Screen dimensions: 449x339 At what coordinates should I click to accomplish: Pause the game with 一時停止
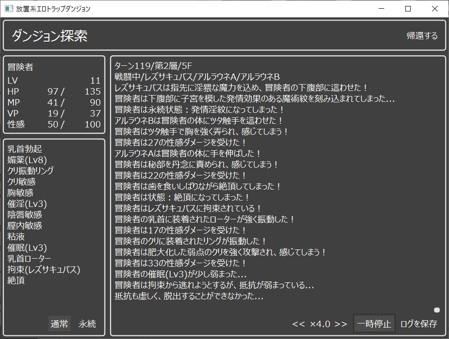(374, 324)
